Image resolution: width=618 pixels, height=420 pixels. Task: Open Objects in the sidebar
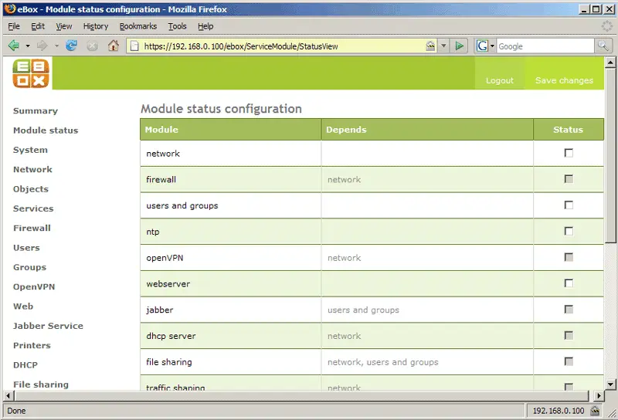31,189
